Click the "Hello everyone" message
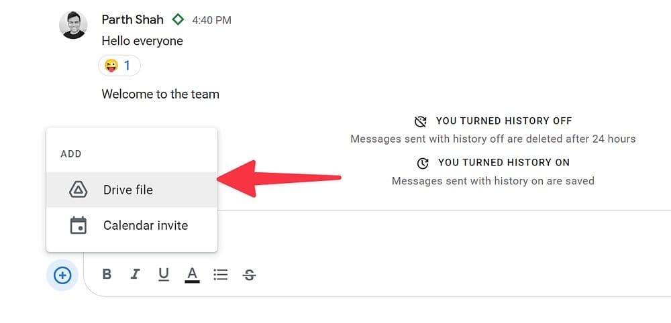The width and height of the screenshot is (671, 323). (x=142, y=42)
